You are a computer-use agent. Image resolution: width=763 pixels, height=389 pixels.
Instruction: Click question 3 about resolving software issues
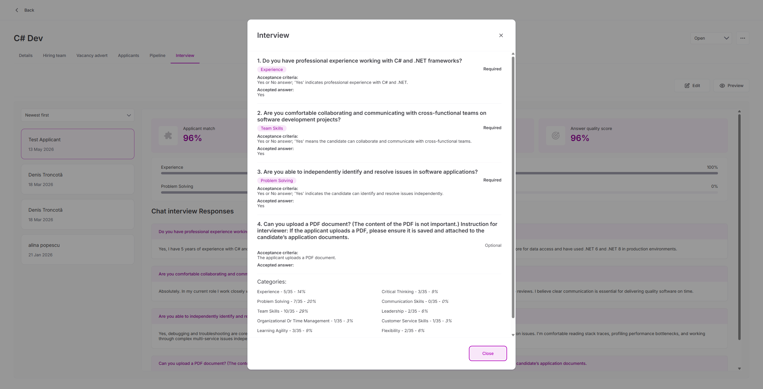pos(367,172)
